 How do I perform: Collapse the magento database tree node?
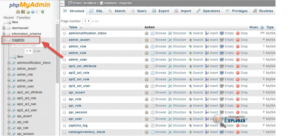click(4, 40)
